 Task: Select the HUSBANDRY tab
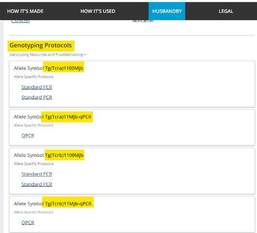pyautogui.click(x=167, y=11)
